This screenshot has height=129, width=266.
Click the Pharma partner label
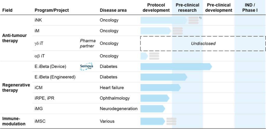point(88,44)
